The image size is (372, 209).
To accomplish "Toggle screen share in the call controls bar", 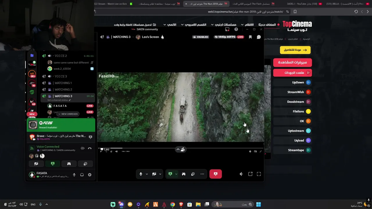I will pos(170,174).
